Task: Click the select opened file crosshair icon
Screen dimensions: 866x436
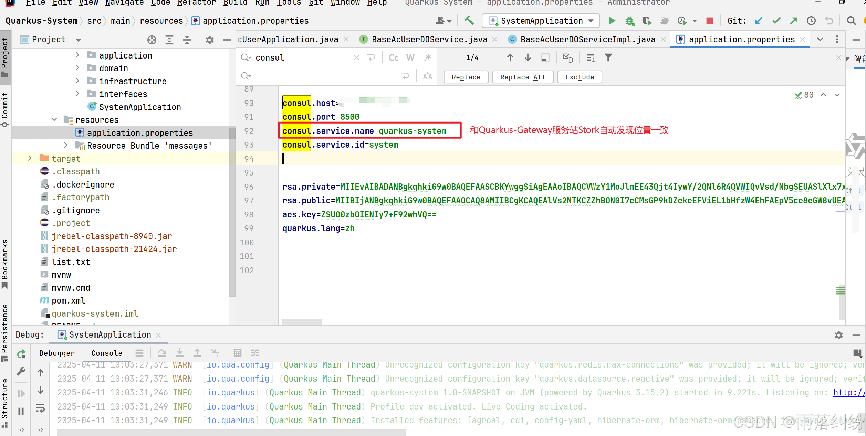Action: pos(152,40)
